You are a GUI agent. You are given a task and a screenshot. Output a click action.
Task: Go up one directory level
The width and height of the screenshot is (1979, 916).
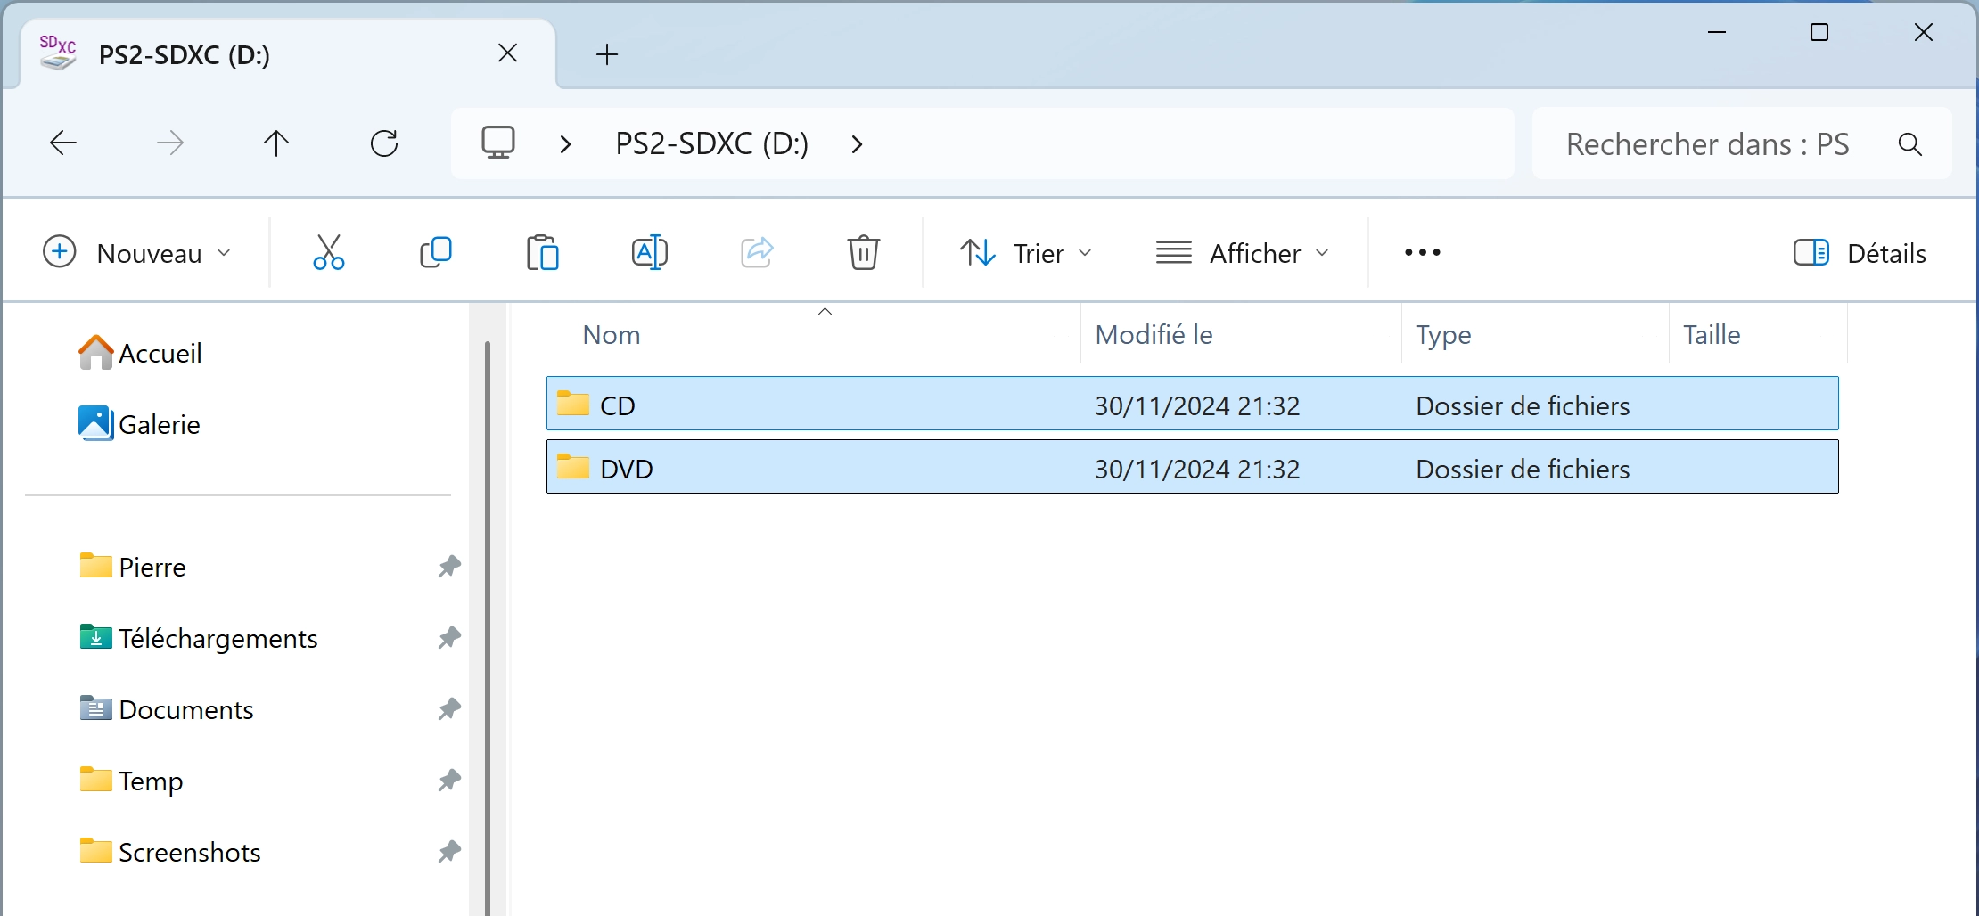pyautogui.click(x=276, y=143)
